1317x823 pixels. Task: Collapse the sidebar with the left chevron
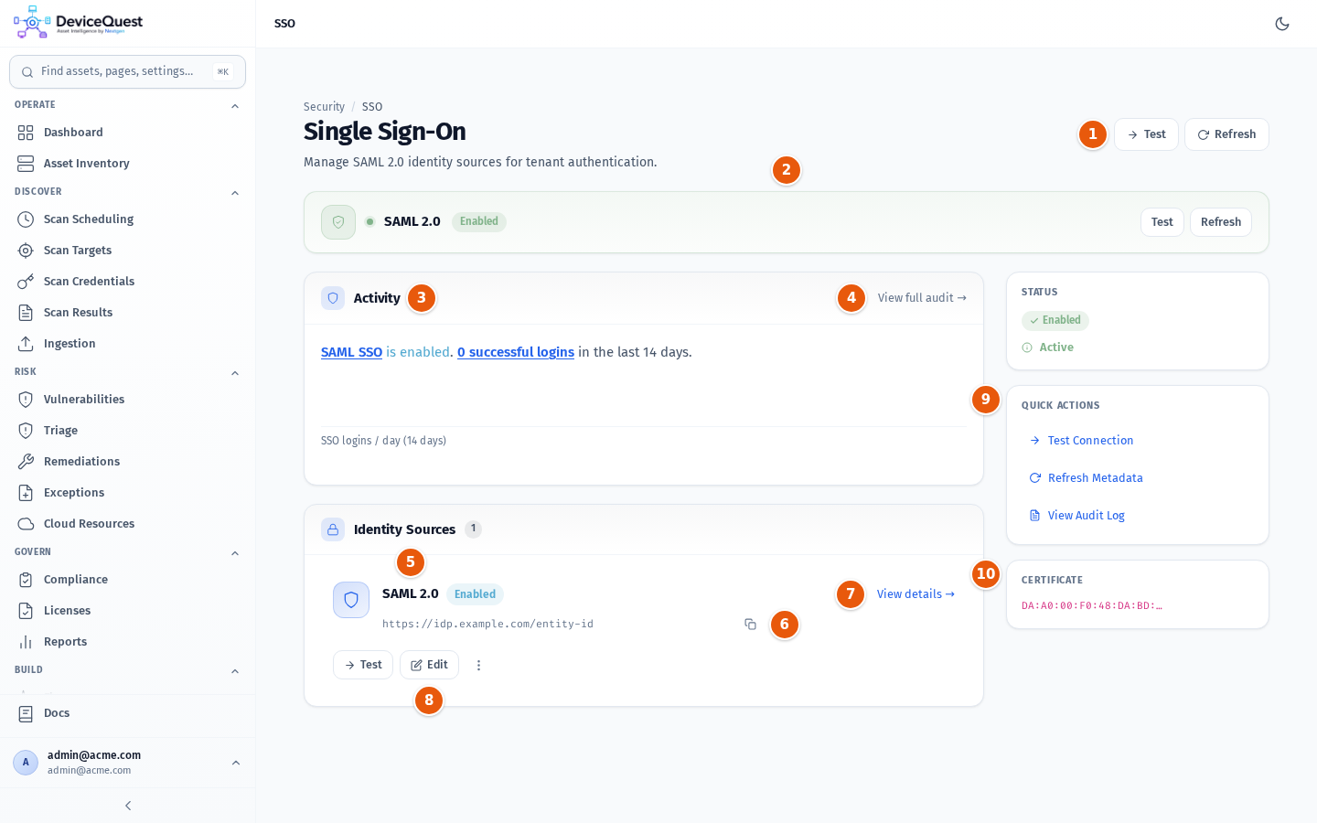(x=128, y=806)
